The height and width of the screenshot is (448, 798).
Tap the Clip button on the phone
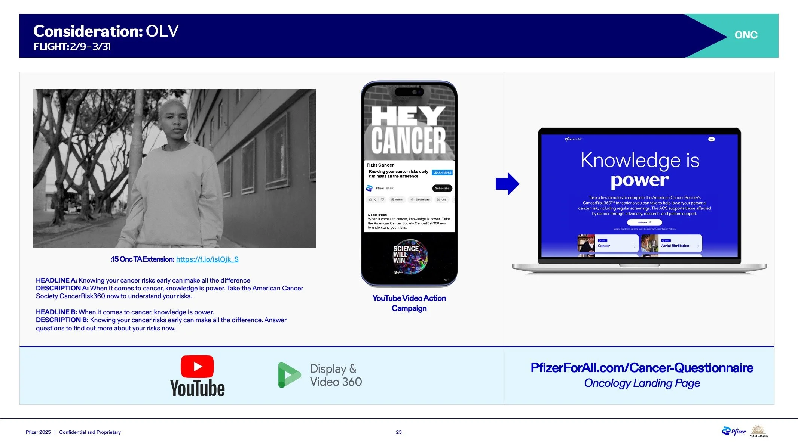pos(442,200)
